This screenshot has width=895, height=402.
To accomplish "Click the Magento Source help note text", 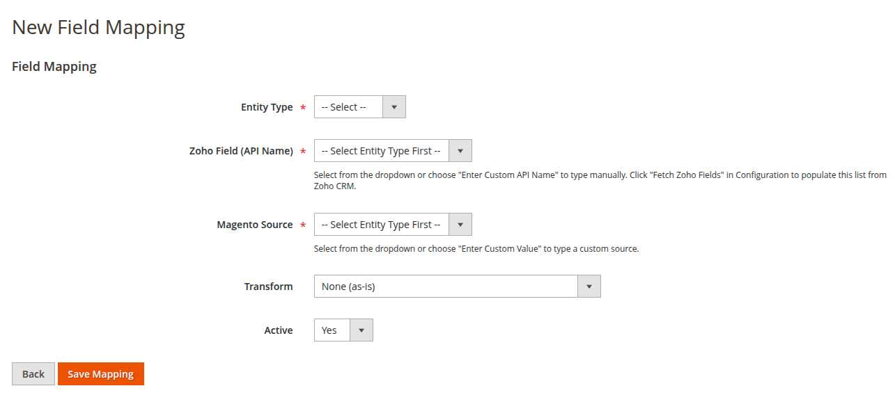I will pos(476,248).
